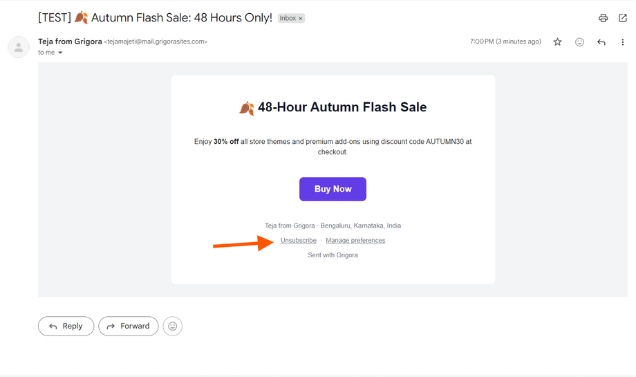Click the purple Buy Now button

[x=333, y=189]
